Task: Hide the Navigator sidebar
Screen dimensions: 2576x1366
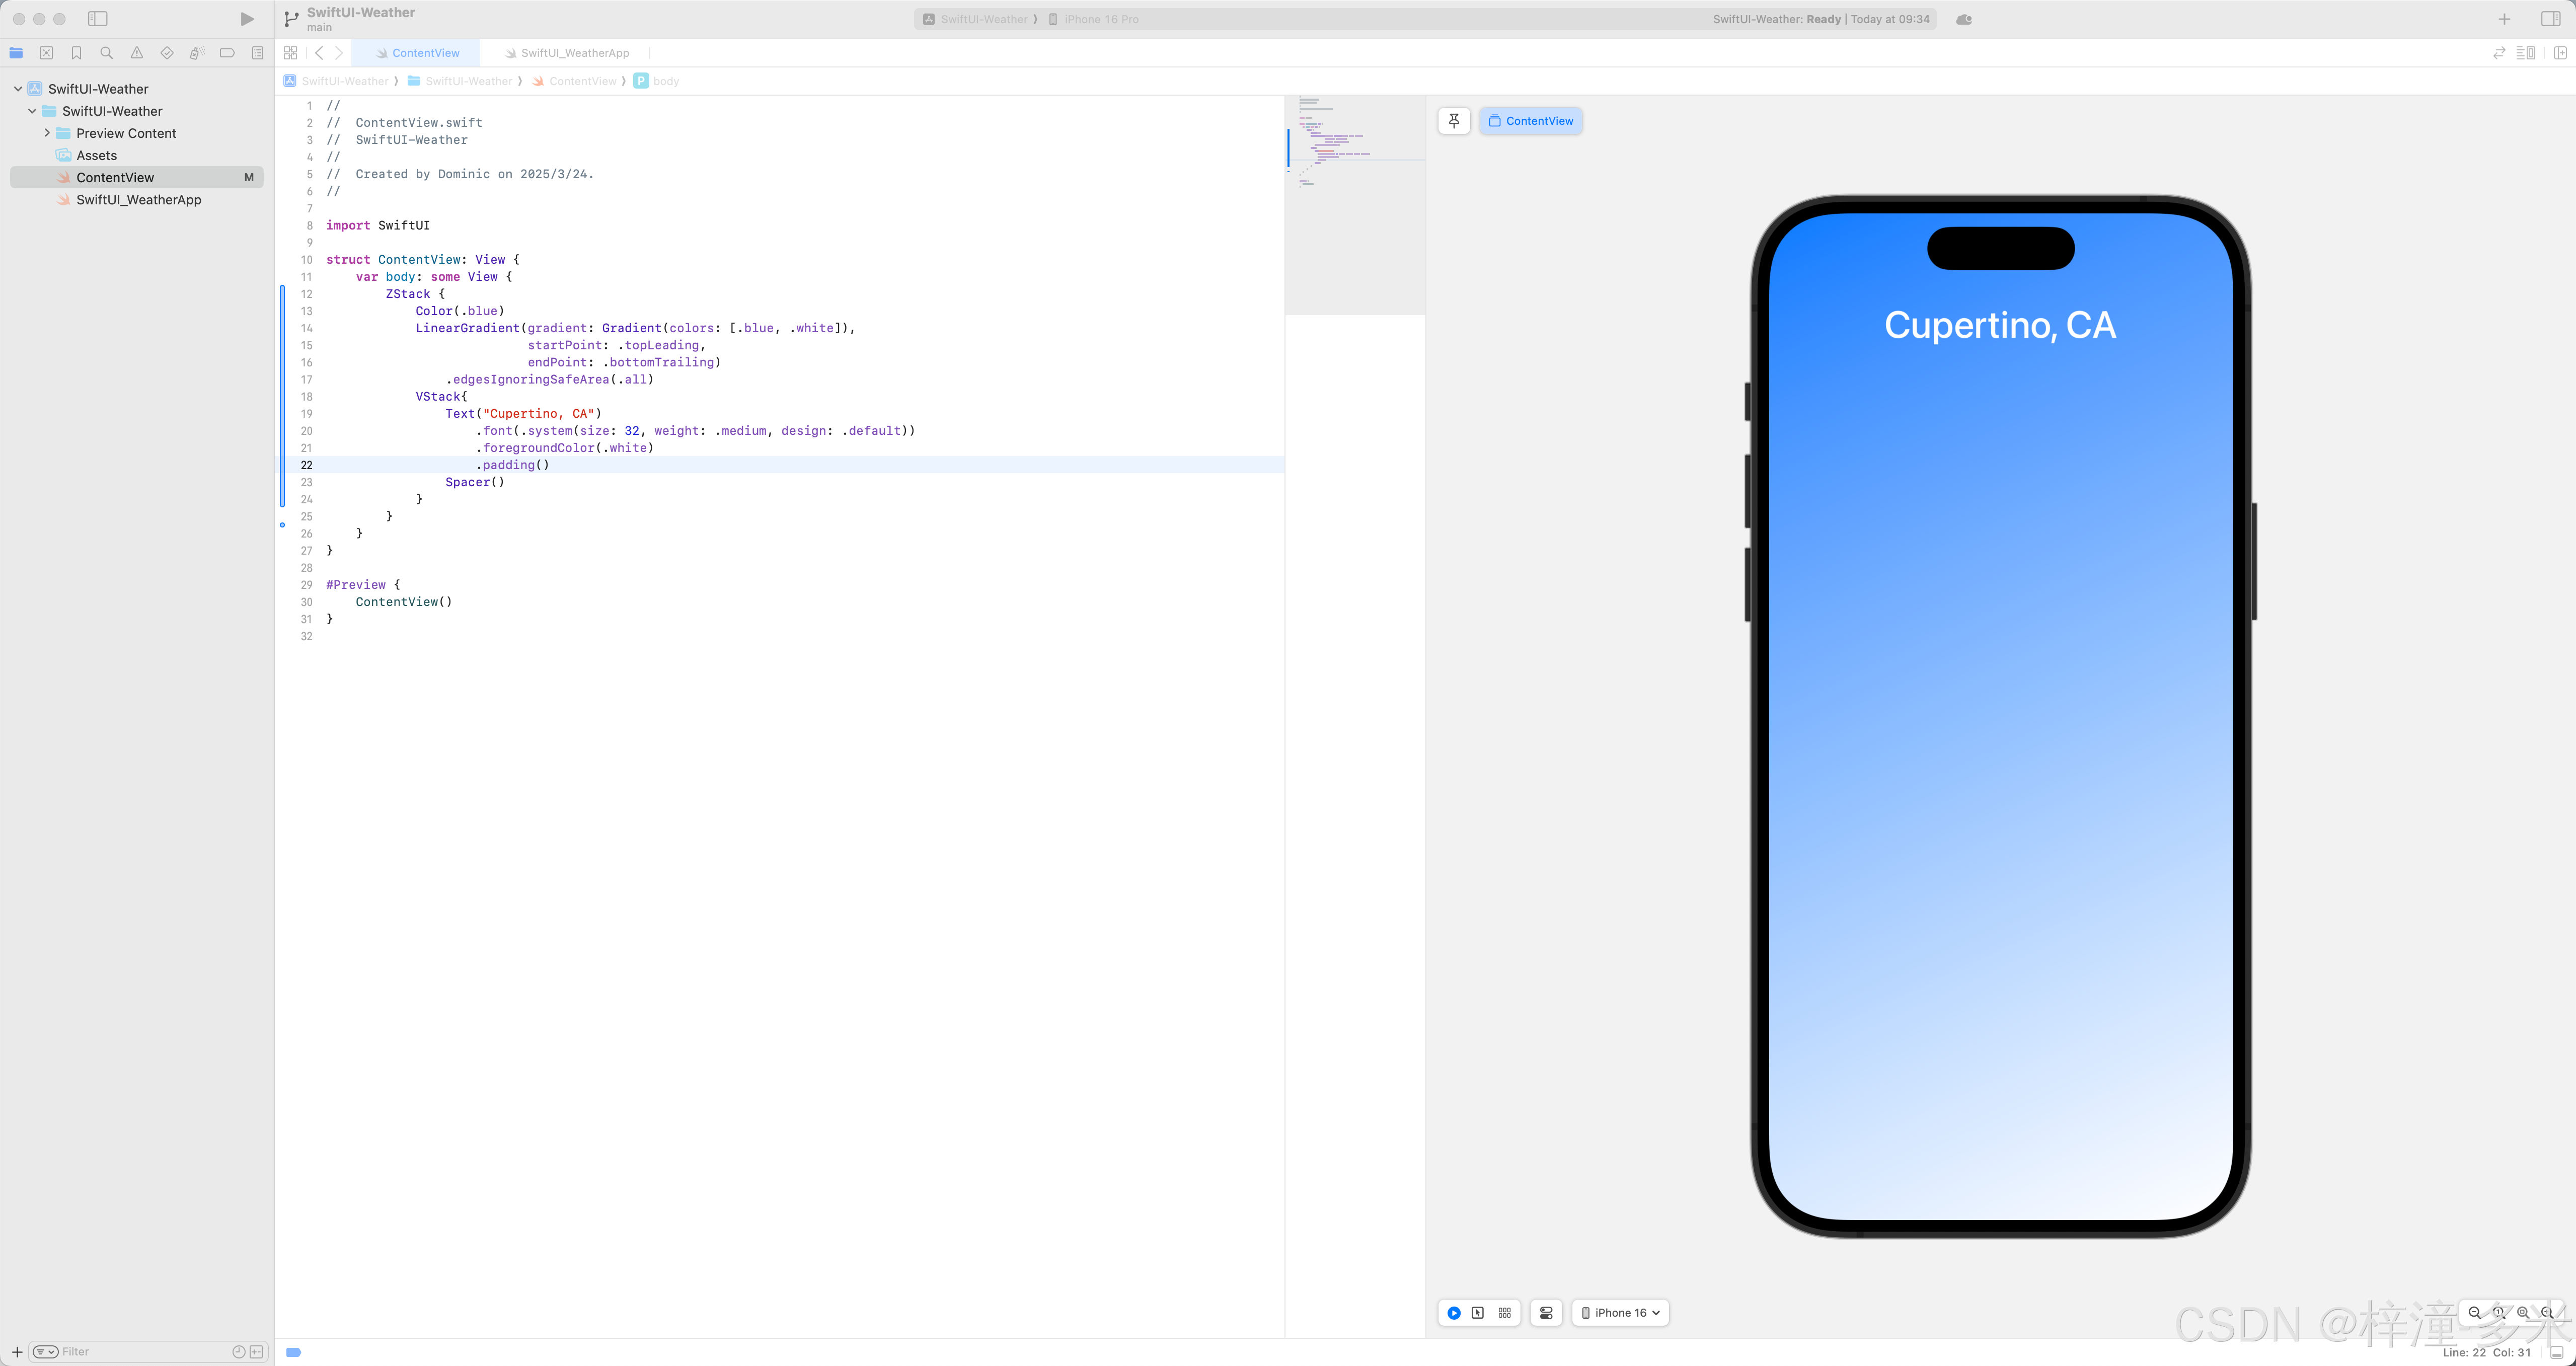Action: pyautogui.click(x=97, y=19)
